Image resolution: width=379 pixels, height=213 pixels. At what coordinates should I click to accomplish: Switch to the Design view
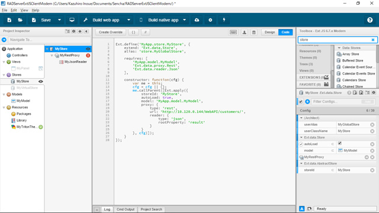[x=270, y=32]
